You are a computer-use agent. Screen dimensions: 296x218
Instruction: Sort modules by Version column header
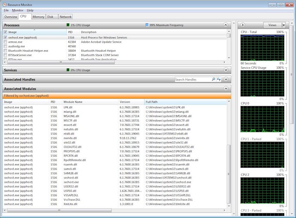(x=131, y=102)
